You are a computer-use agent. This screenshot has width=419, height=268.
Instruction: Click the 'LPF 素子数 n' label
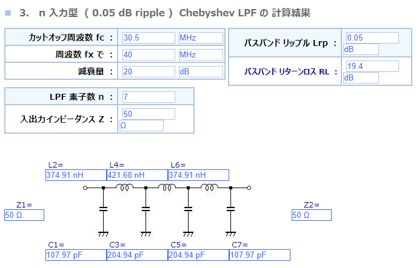[81, 97]
